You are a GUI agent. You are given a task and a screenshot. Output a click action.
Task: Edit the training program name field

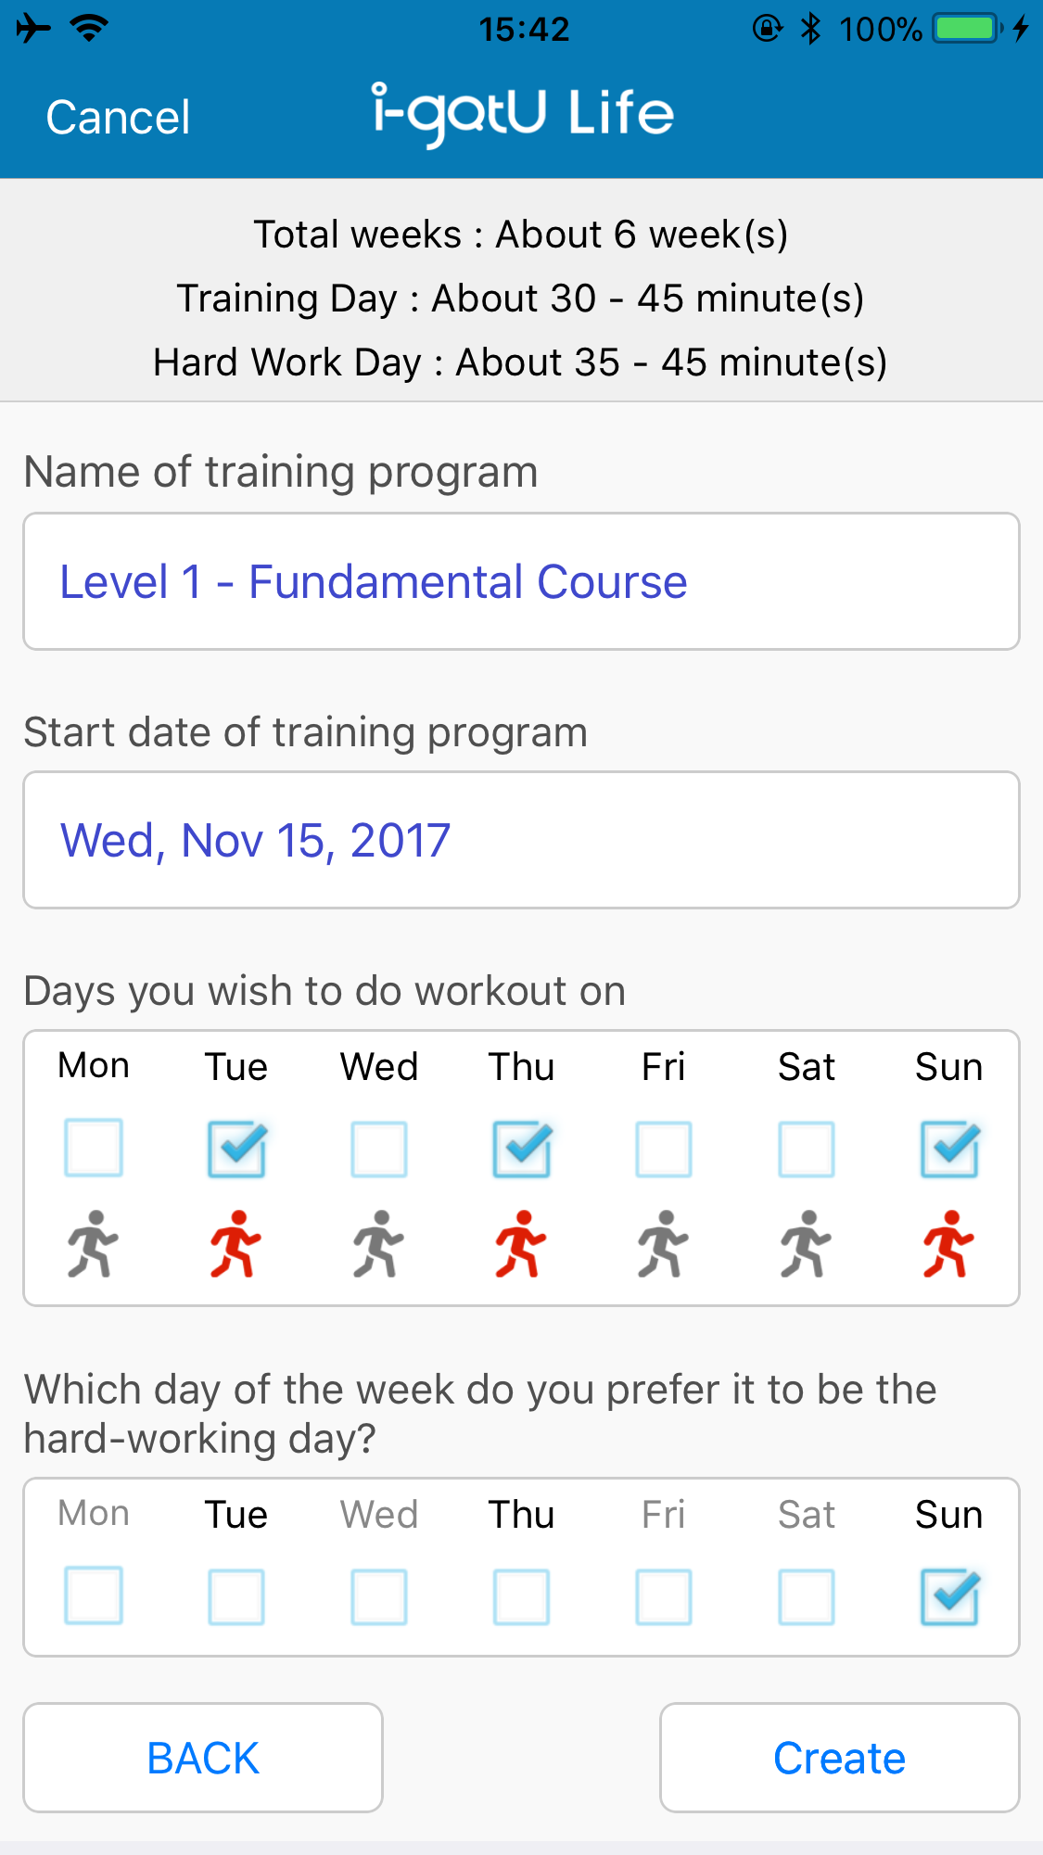pyautogui.click(x=521, y=581)
